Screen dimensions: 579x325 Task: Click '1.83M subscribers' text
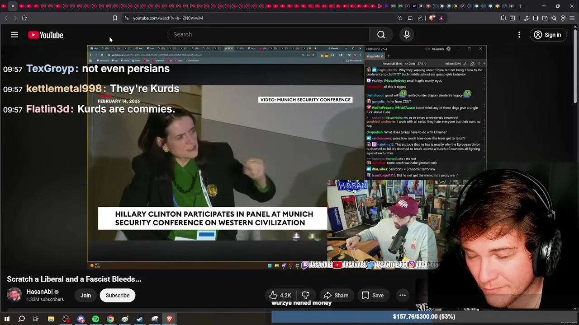(x=45, y=299)
